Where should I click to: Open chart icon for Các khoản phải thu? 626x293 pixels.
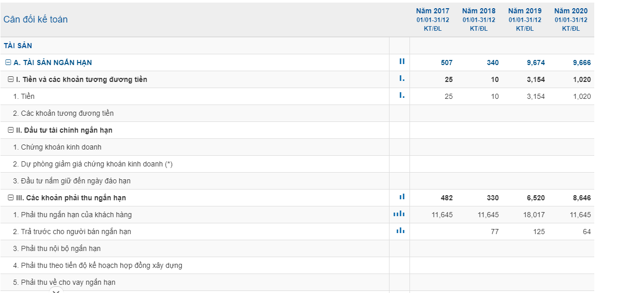[402, 197]
